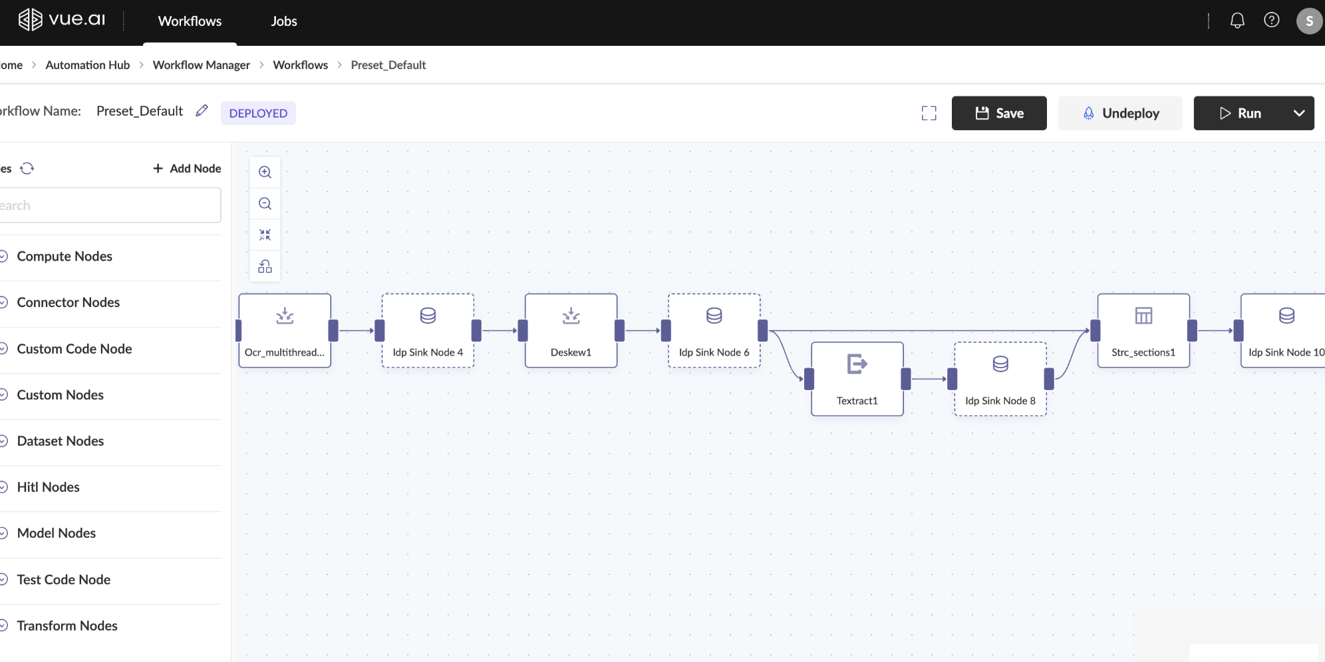Zoom in on the canvas

click(265, 172)
